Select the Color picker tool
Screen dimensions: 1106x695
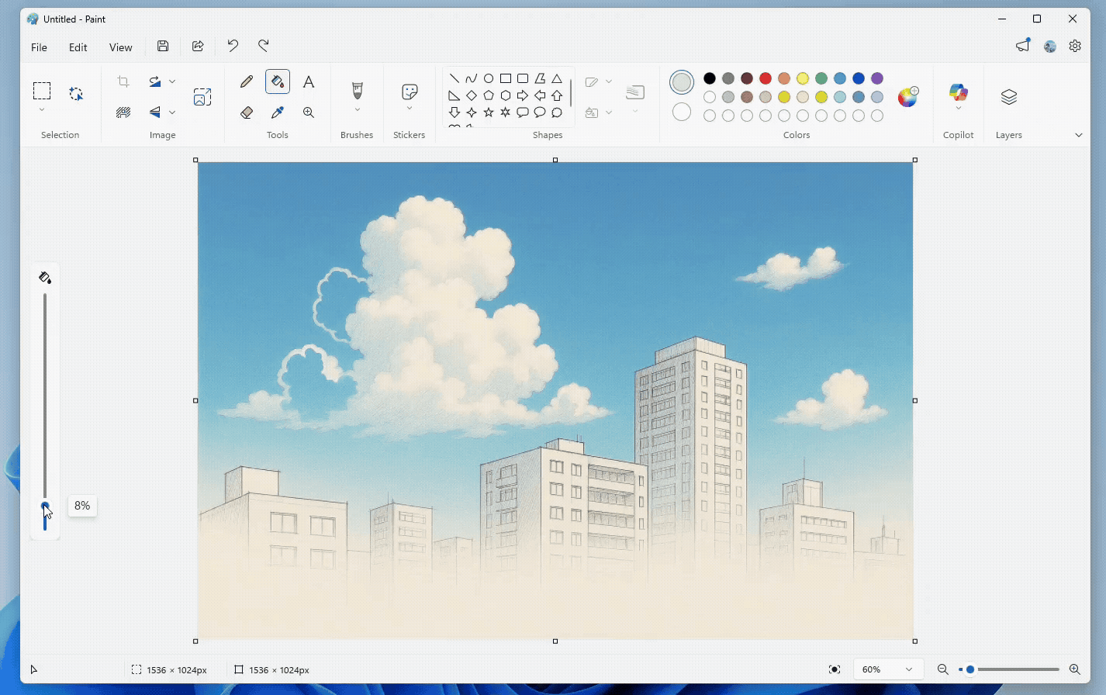[278, 112]
